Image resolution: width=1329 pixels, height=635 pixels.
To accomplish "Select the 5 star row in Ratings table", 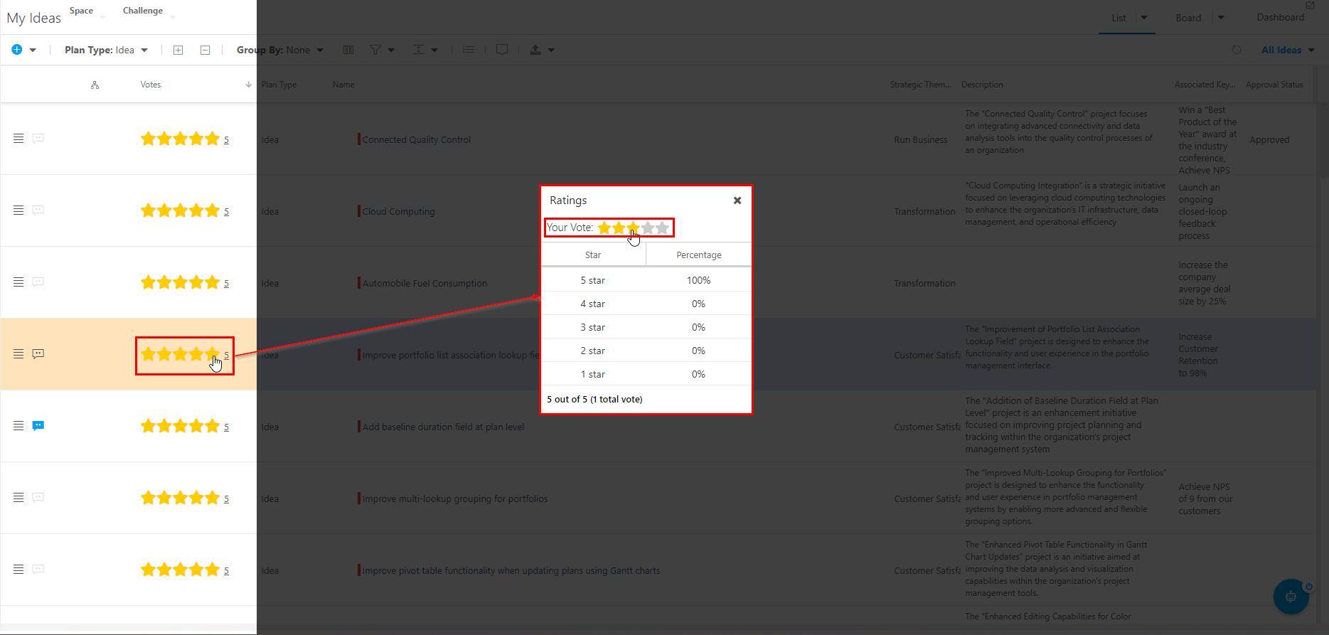I will [646, 280].
